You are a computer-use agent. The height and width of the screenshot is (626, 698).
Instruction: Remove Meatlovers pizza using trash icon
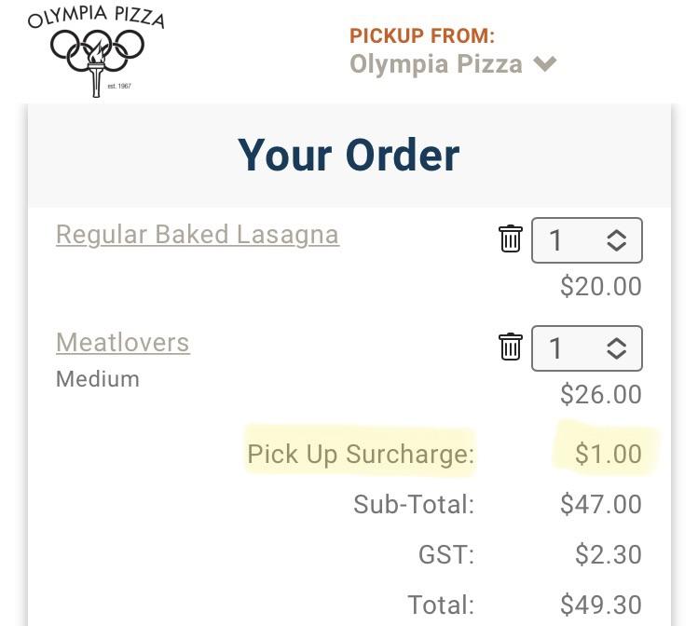coord(511,347)
